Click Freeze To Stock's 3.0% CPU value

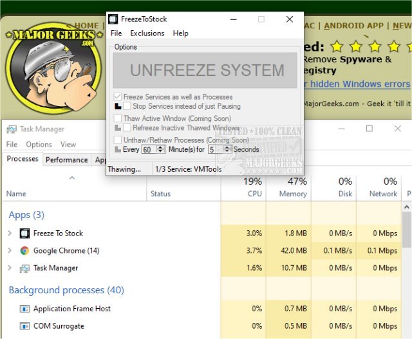[x=254, y=233]
